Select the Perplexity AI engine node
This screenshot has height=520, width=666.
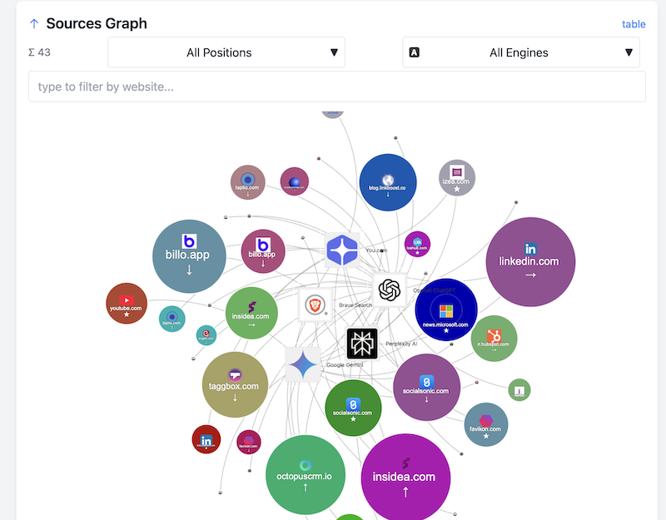[362, 344]
